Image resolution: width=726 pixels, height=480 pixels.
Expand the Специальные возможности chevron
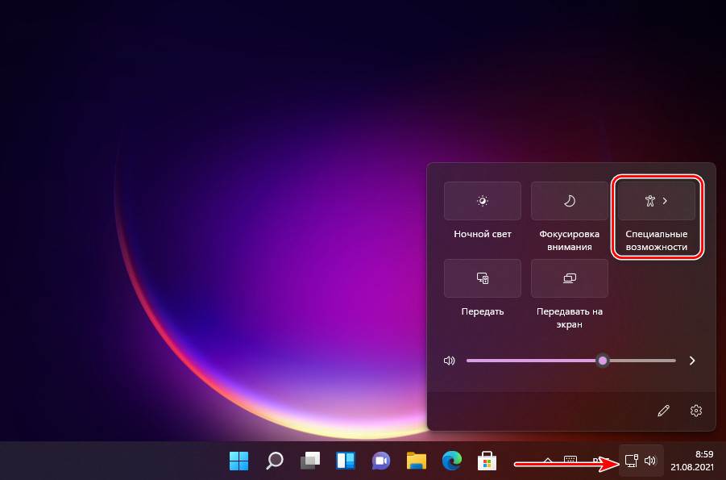(666, 201)
